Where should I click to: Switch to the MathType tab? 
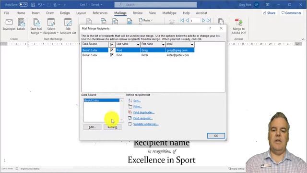[x=169, y=13]
